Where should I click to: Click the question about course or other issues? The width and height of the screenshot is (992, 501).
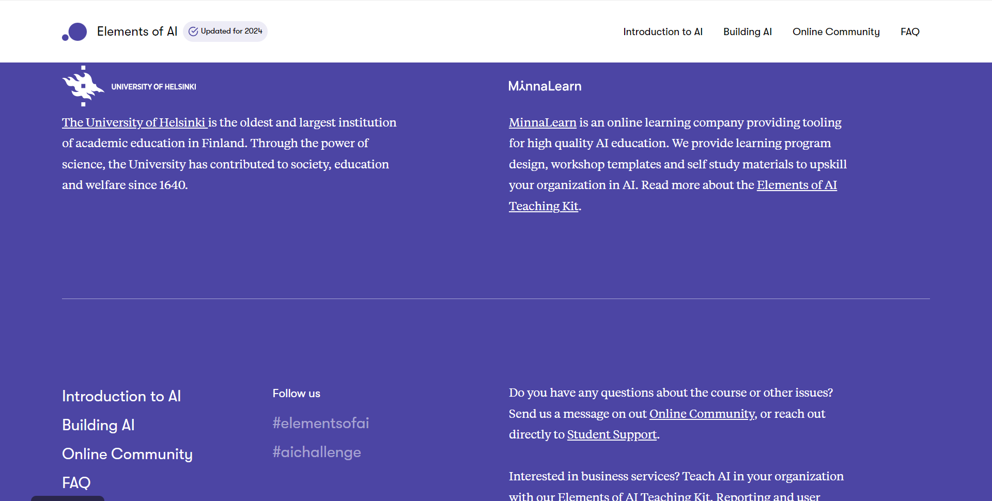tap(671, 393)
